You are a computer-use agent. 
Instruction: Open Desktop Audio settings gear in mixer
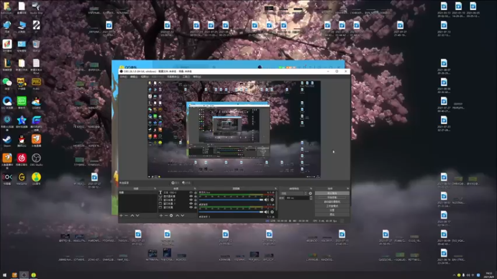[272, 211]
